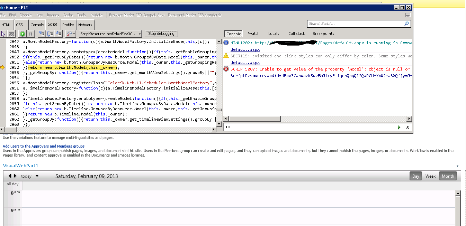Screen dimensions: 466x226
Task: Open default.aspx link under SEC7115 warning
Action: pyautogui.click(x=245, y=63)
